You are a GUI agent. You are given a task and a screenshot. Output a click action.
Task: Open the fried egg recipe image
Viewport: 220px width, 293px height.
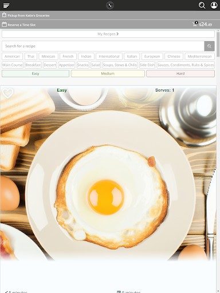point(108,173)
